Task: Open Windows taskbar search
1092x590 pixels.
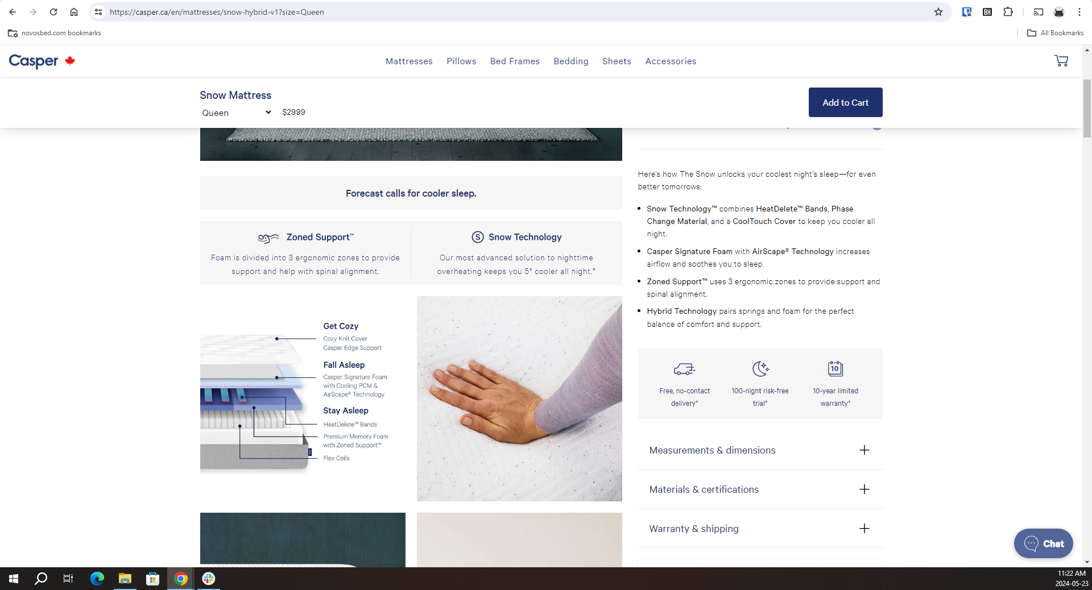Action: [41, 579]
